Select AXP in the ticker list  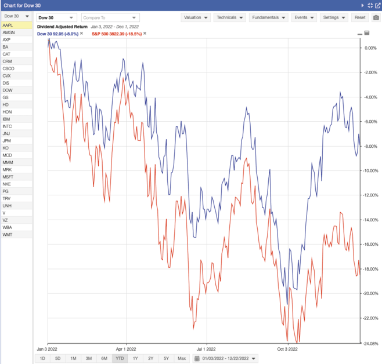[17, 39]
